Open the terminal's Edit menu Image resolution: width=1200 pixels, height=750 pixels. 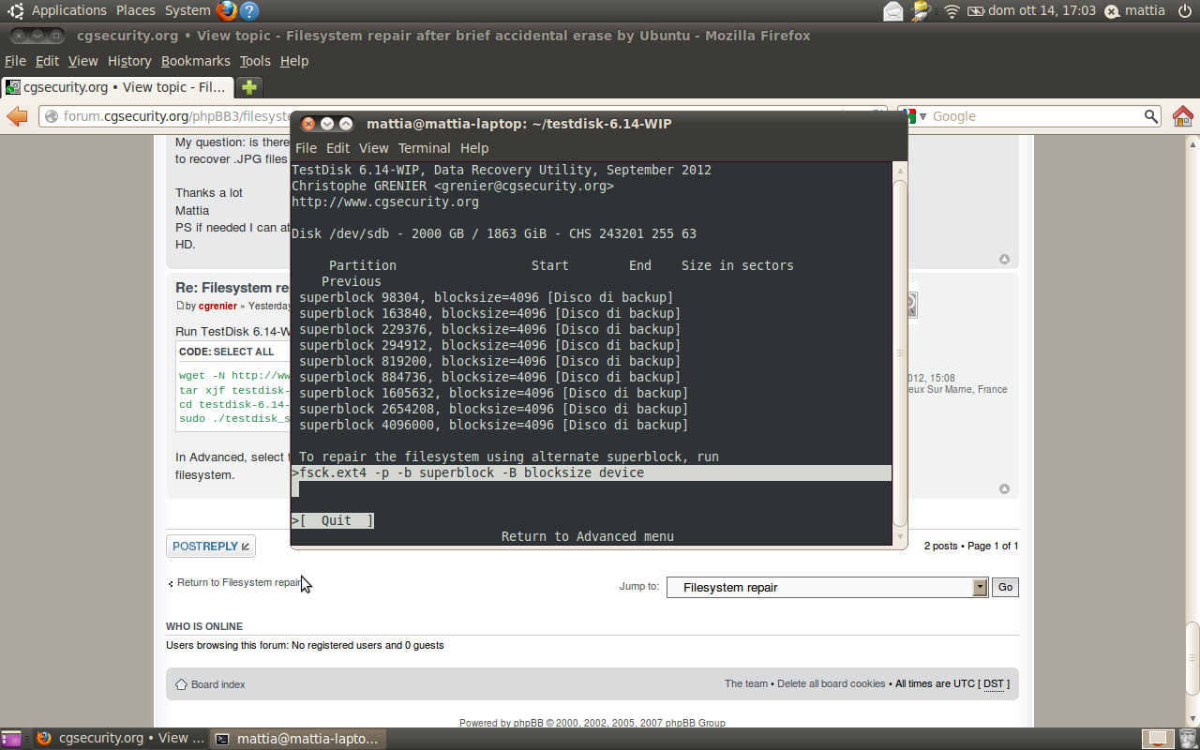point(337,148)
